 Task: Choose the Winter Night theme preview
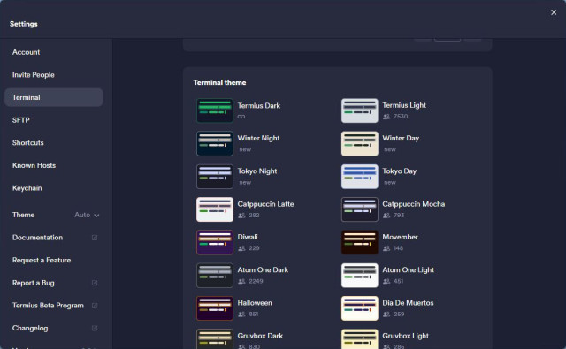coord(214,143)
